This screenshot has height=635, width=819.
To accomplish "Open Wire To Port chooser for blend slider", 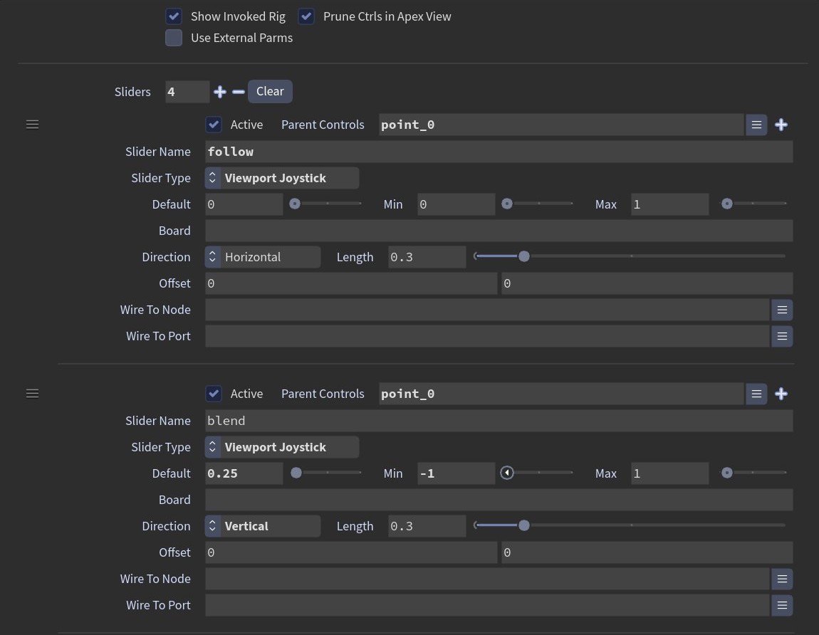I will 782,605.
